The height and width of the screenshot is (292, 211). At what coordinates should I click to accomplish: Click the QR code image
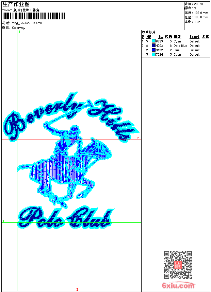click(178, 264)
